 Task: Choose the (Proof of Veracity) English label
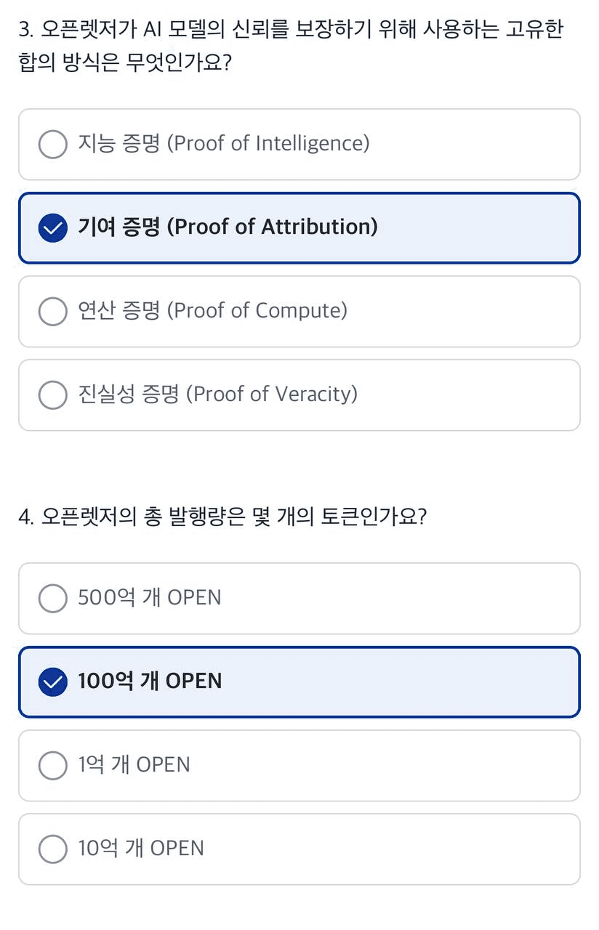click(x=272, y=395)
